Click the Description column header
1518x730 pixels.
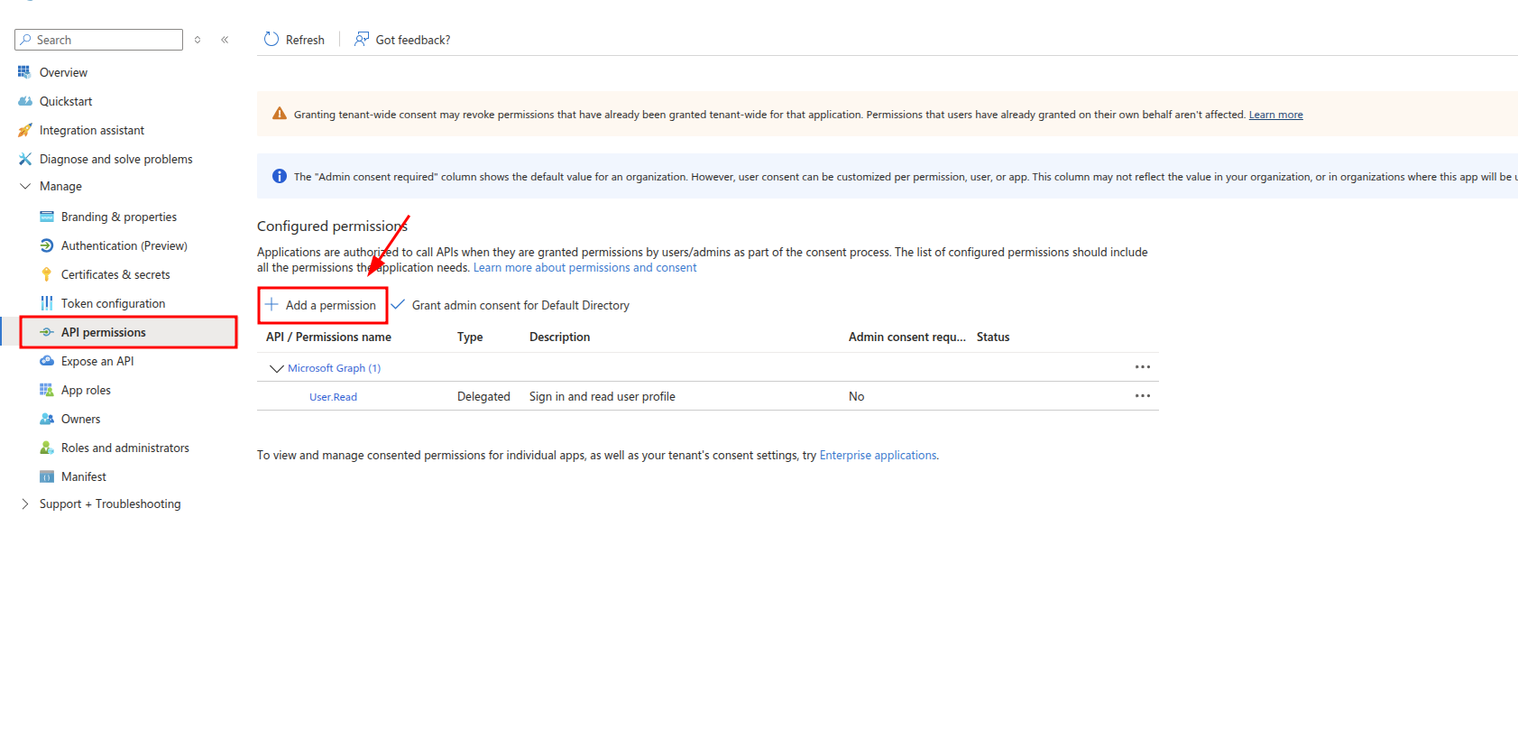559,337
